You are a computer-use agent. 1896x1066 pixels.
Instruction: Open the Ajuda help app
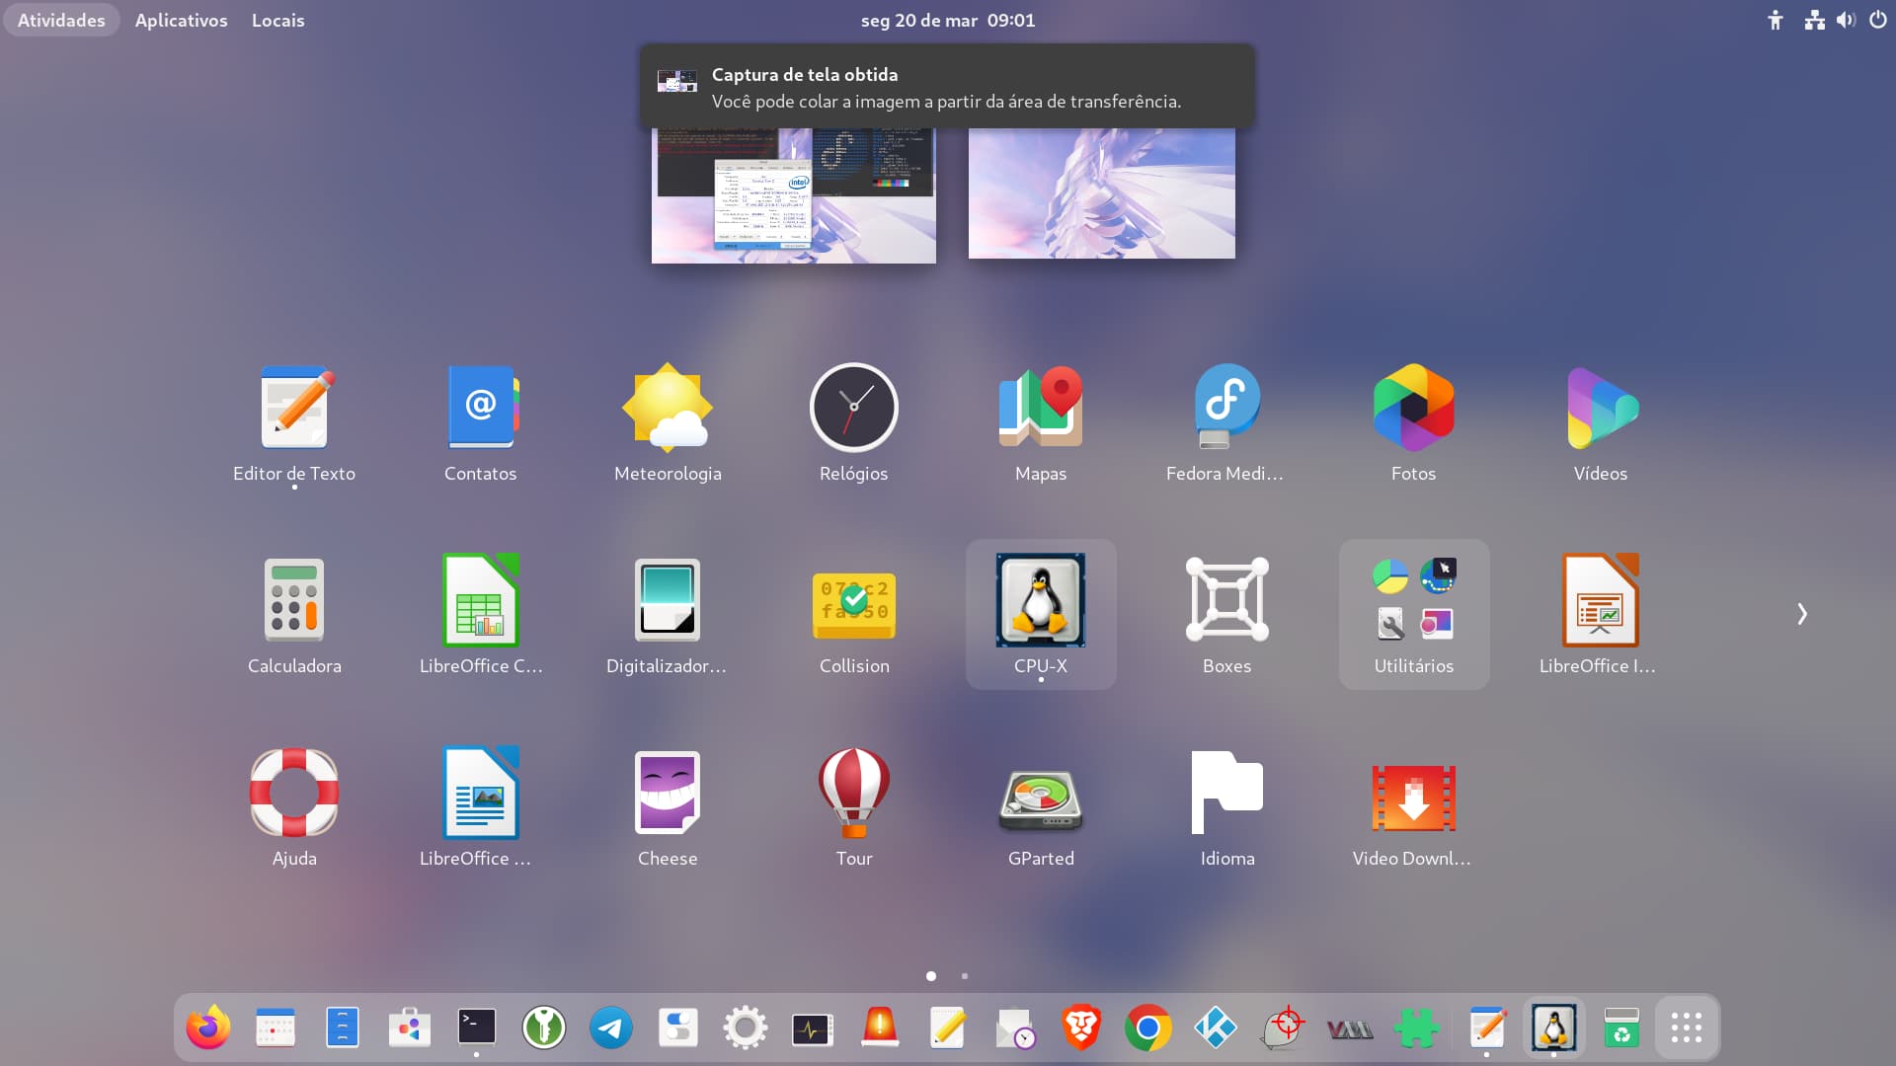tap(294, 806)
